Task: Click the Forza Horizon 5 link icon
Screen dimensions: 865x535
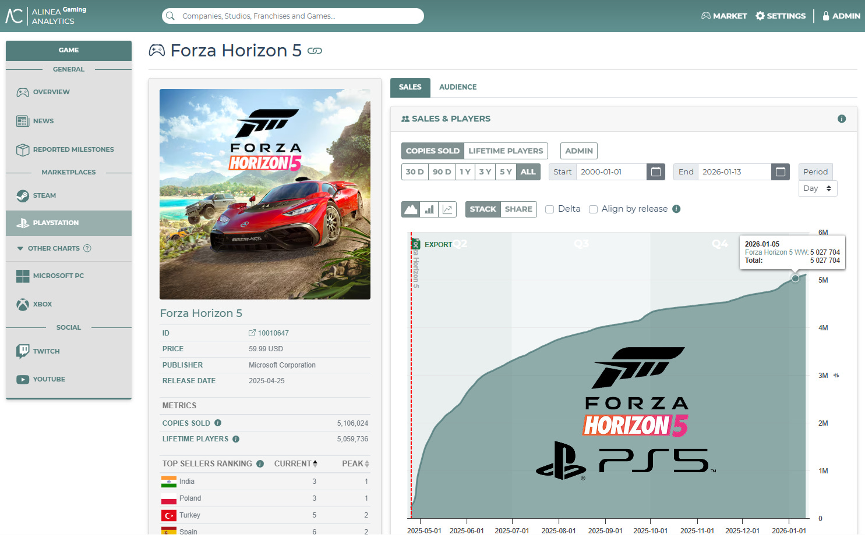Action: [315, 51]
